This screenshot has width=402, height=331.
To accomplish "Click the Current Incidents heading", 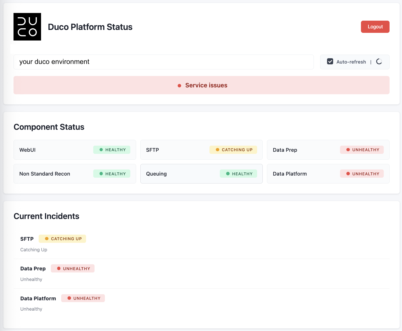I will click(x=47, y=216).
